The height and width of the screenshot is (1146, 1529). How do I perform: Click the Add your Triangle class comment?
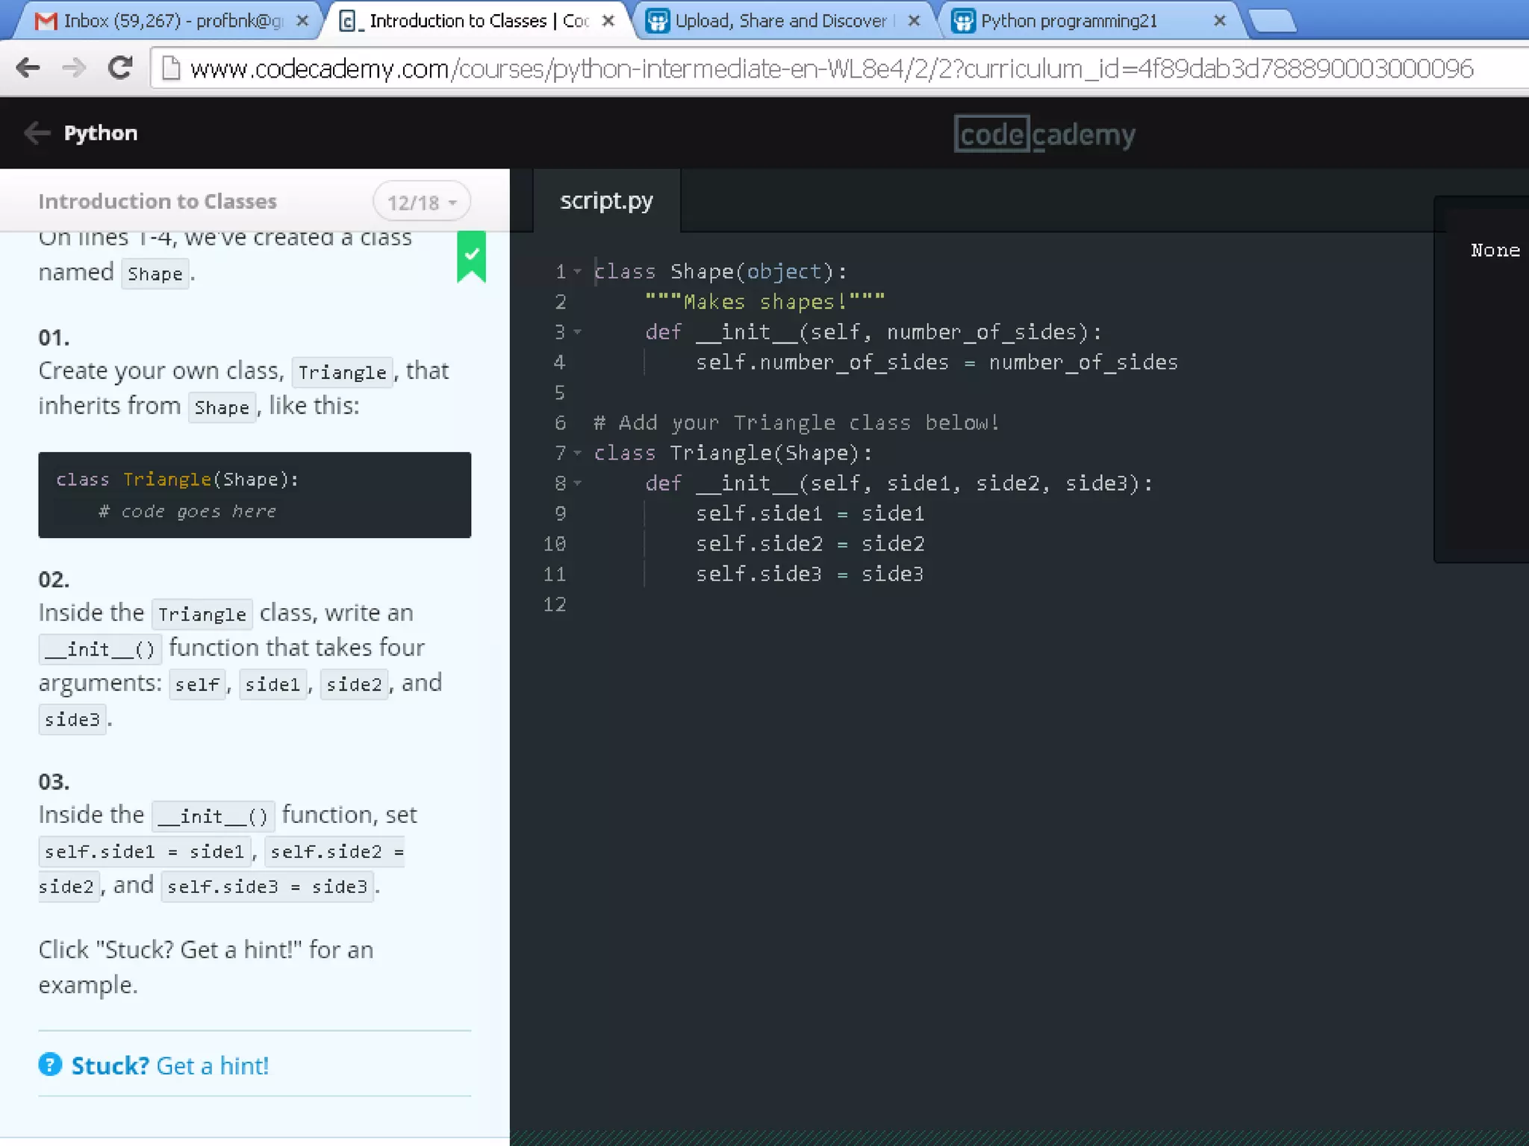coord(797,423)
